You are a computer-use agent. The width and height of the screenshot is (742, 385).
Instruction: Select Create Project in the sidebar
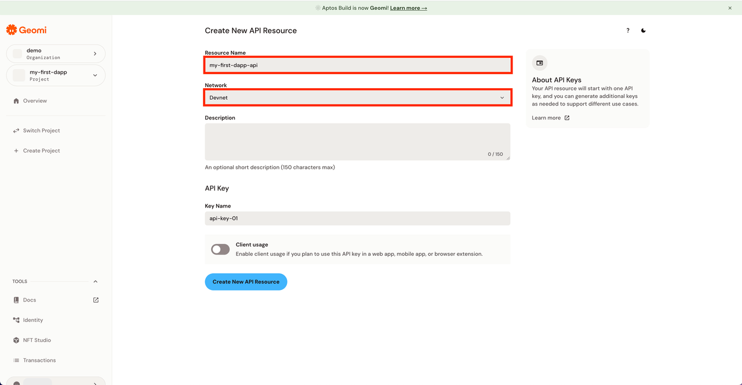(41, 150)
